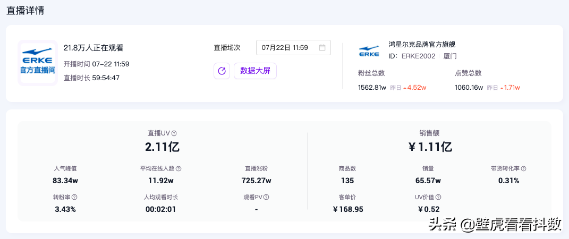Click help icon beside 转粉率

74,197
